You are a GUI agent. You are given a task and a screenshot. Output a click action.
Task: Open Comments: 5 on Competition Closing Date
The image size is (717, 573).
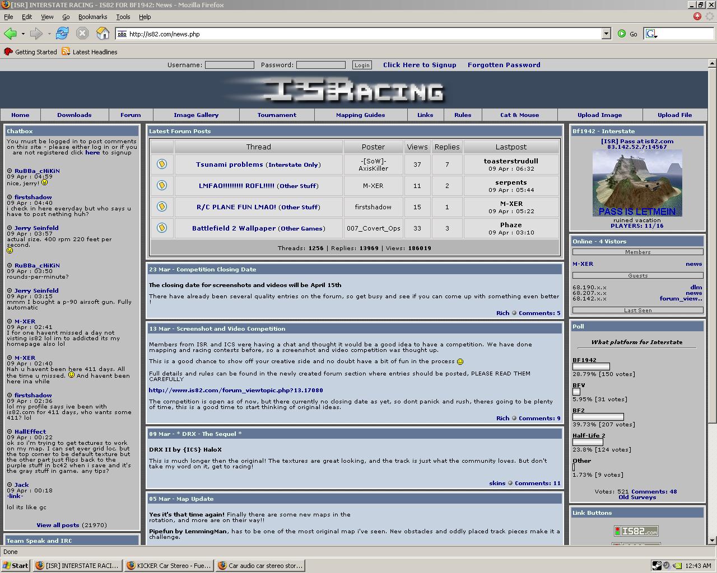point(539,313)
